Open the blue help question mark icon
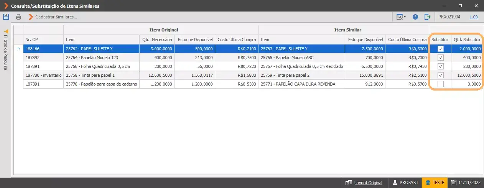The image size is (484, 188). click(415, 17)
